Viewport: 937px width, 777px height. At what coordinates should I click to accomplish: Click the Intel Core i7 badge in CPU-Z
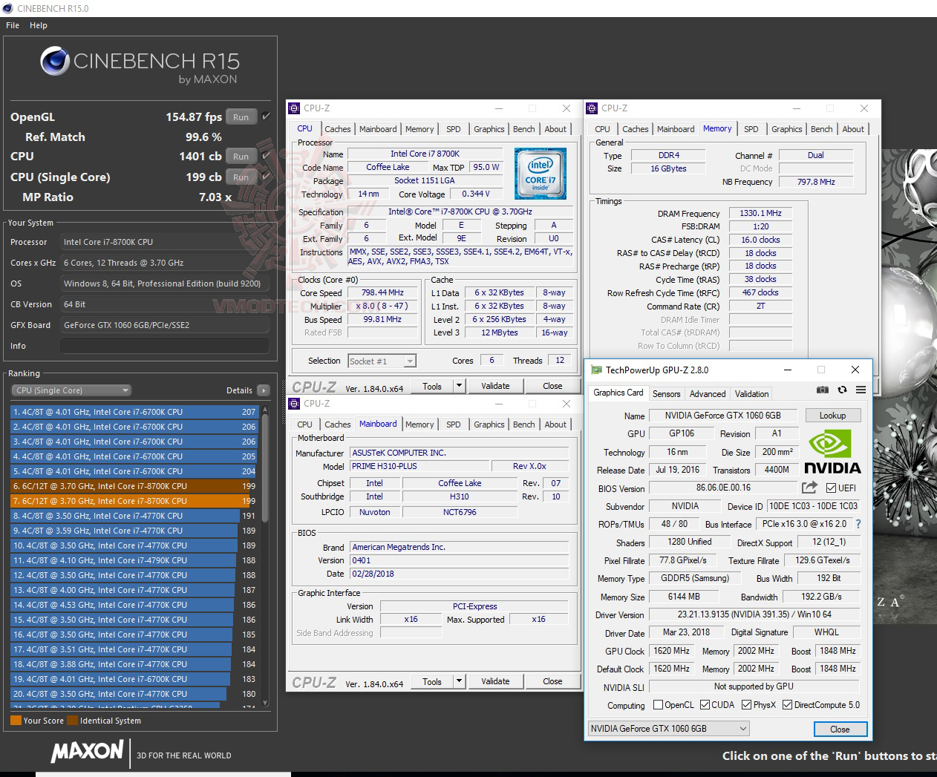540,174
